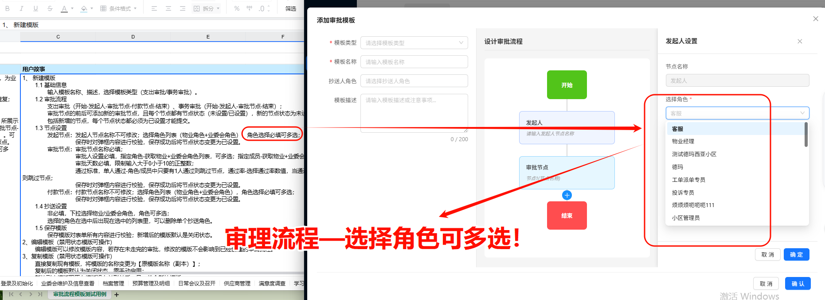Click the 筛选 filter button
The image size is (825, 300).
(x=291, y=8)
